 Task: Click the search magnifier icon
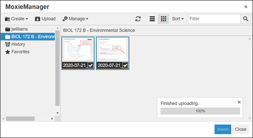tap(246, 19)
